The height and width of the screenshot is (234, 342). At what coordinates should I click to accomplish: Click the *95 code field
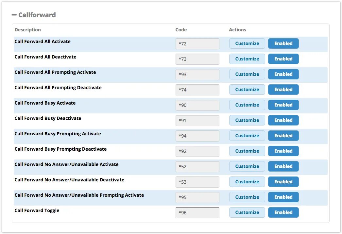[197, 197]
